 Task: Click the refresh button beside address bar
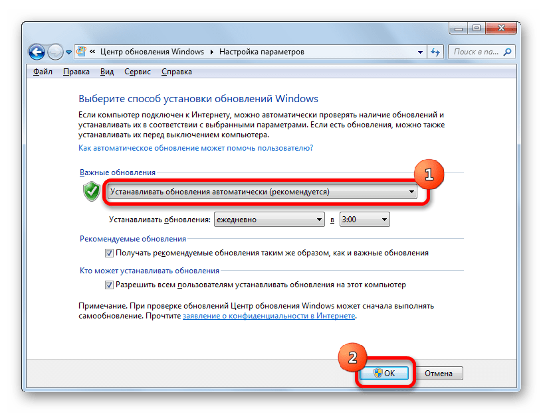point(435,52)
